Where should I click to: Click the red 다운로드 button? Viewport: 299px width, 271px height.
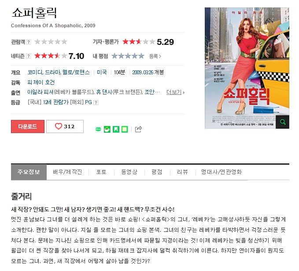coord(28,126)
